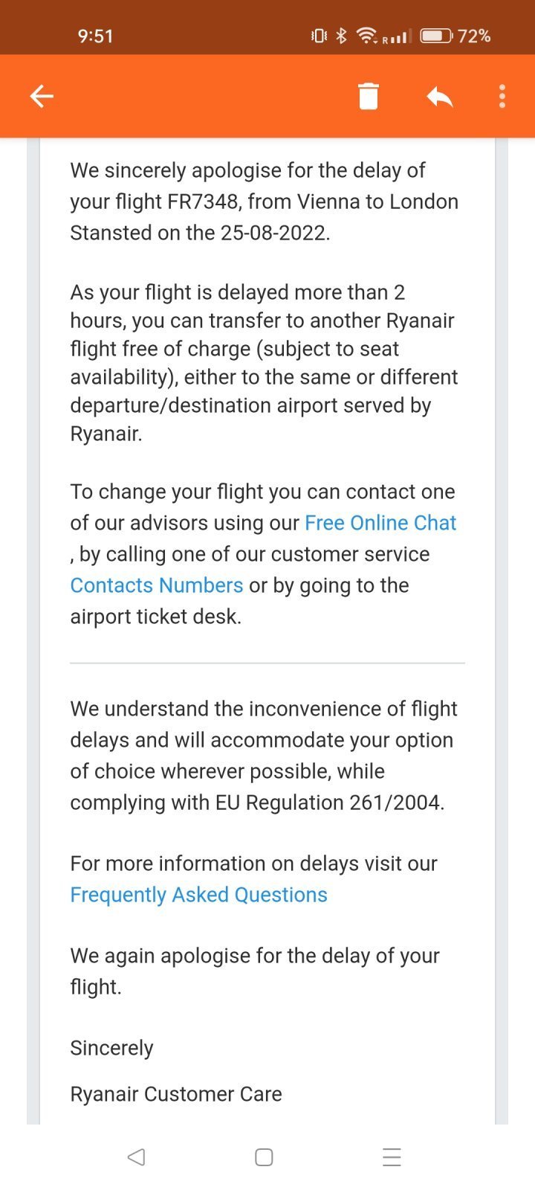Reply to the Ryanair email
This screenshot has height=1190, width=535.
(439, 96)
